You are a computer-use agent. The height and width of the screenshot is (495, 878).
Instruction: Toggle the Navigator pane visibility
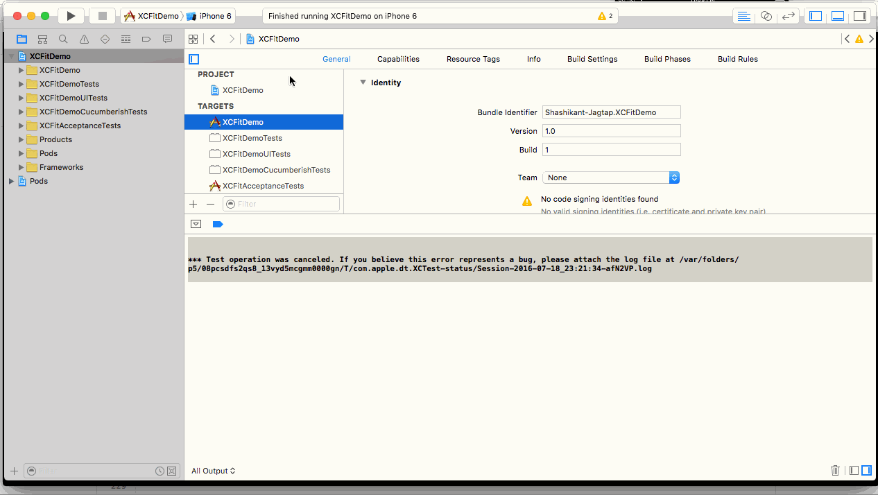click(816, 16)
